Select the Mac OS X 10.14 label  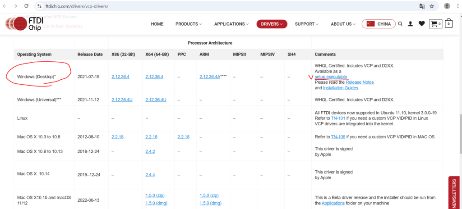pyautogui.click(x=33, y=174)
